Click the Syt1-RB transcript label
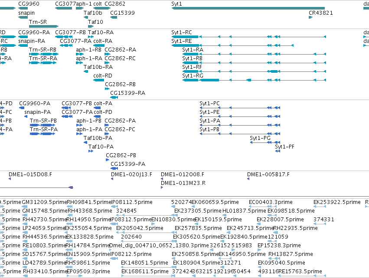 point(192,58)
